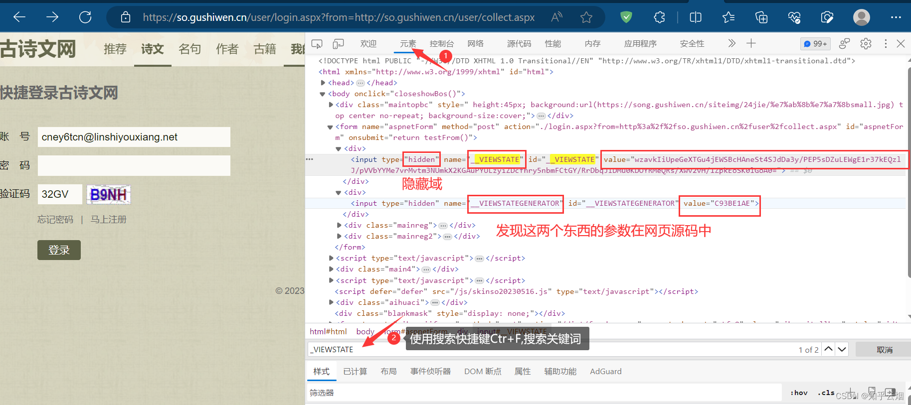The height and width of the screenshot is (405, 911).
Task: Open DevTools customize kebab menu
Action: [x=886, y=44]
